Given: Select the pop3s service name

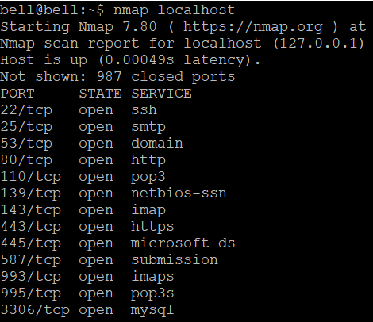Looking at the screenshot, I should (x=152, y=293).
